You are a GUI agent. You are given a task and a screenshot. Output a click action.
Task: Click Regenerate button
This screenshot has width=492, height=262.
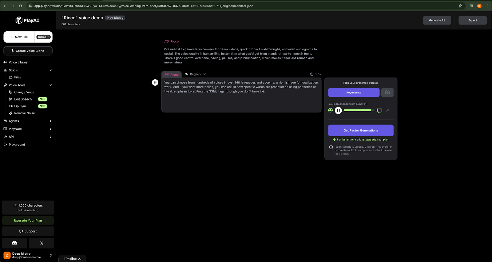click(x=354, y=93)
